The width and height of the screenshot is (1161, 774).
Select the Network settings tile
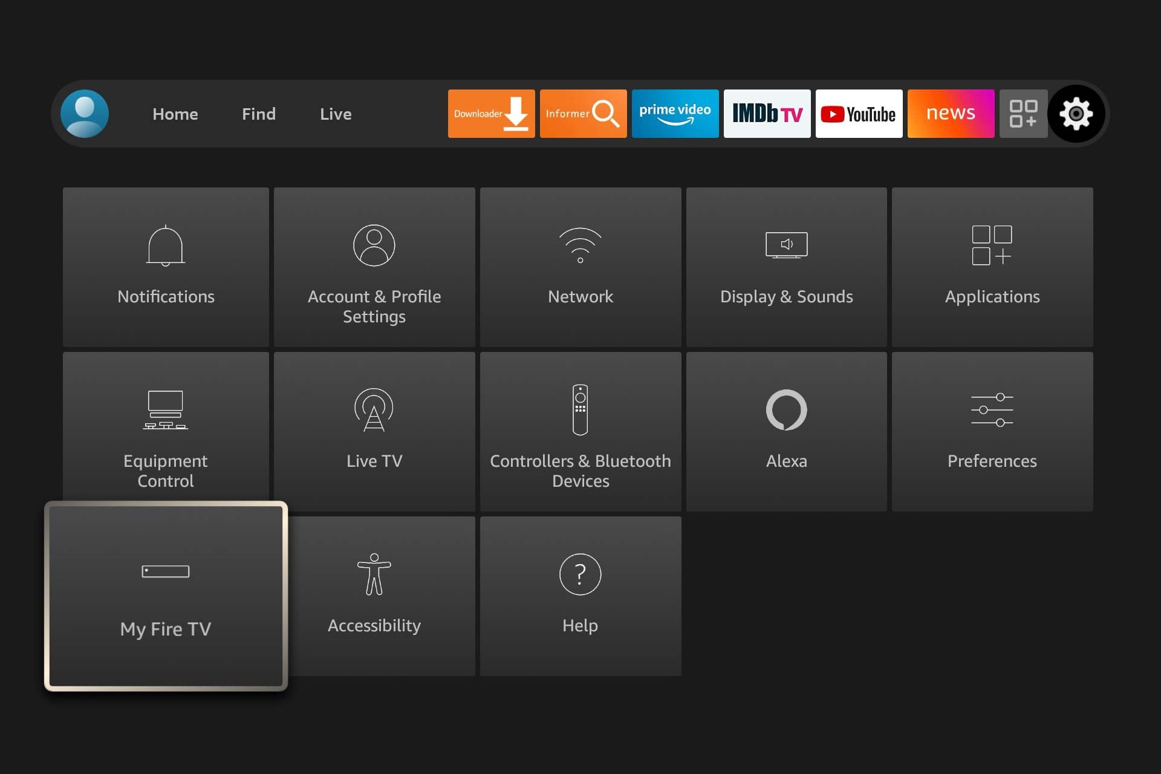(580, 267)
